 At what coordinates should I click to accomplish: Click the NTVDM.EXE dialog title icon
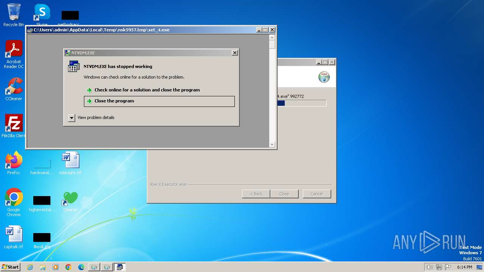68,53
